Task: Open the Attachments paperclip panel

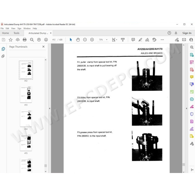Action: [3, 56]
